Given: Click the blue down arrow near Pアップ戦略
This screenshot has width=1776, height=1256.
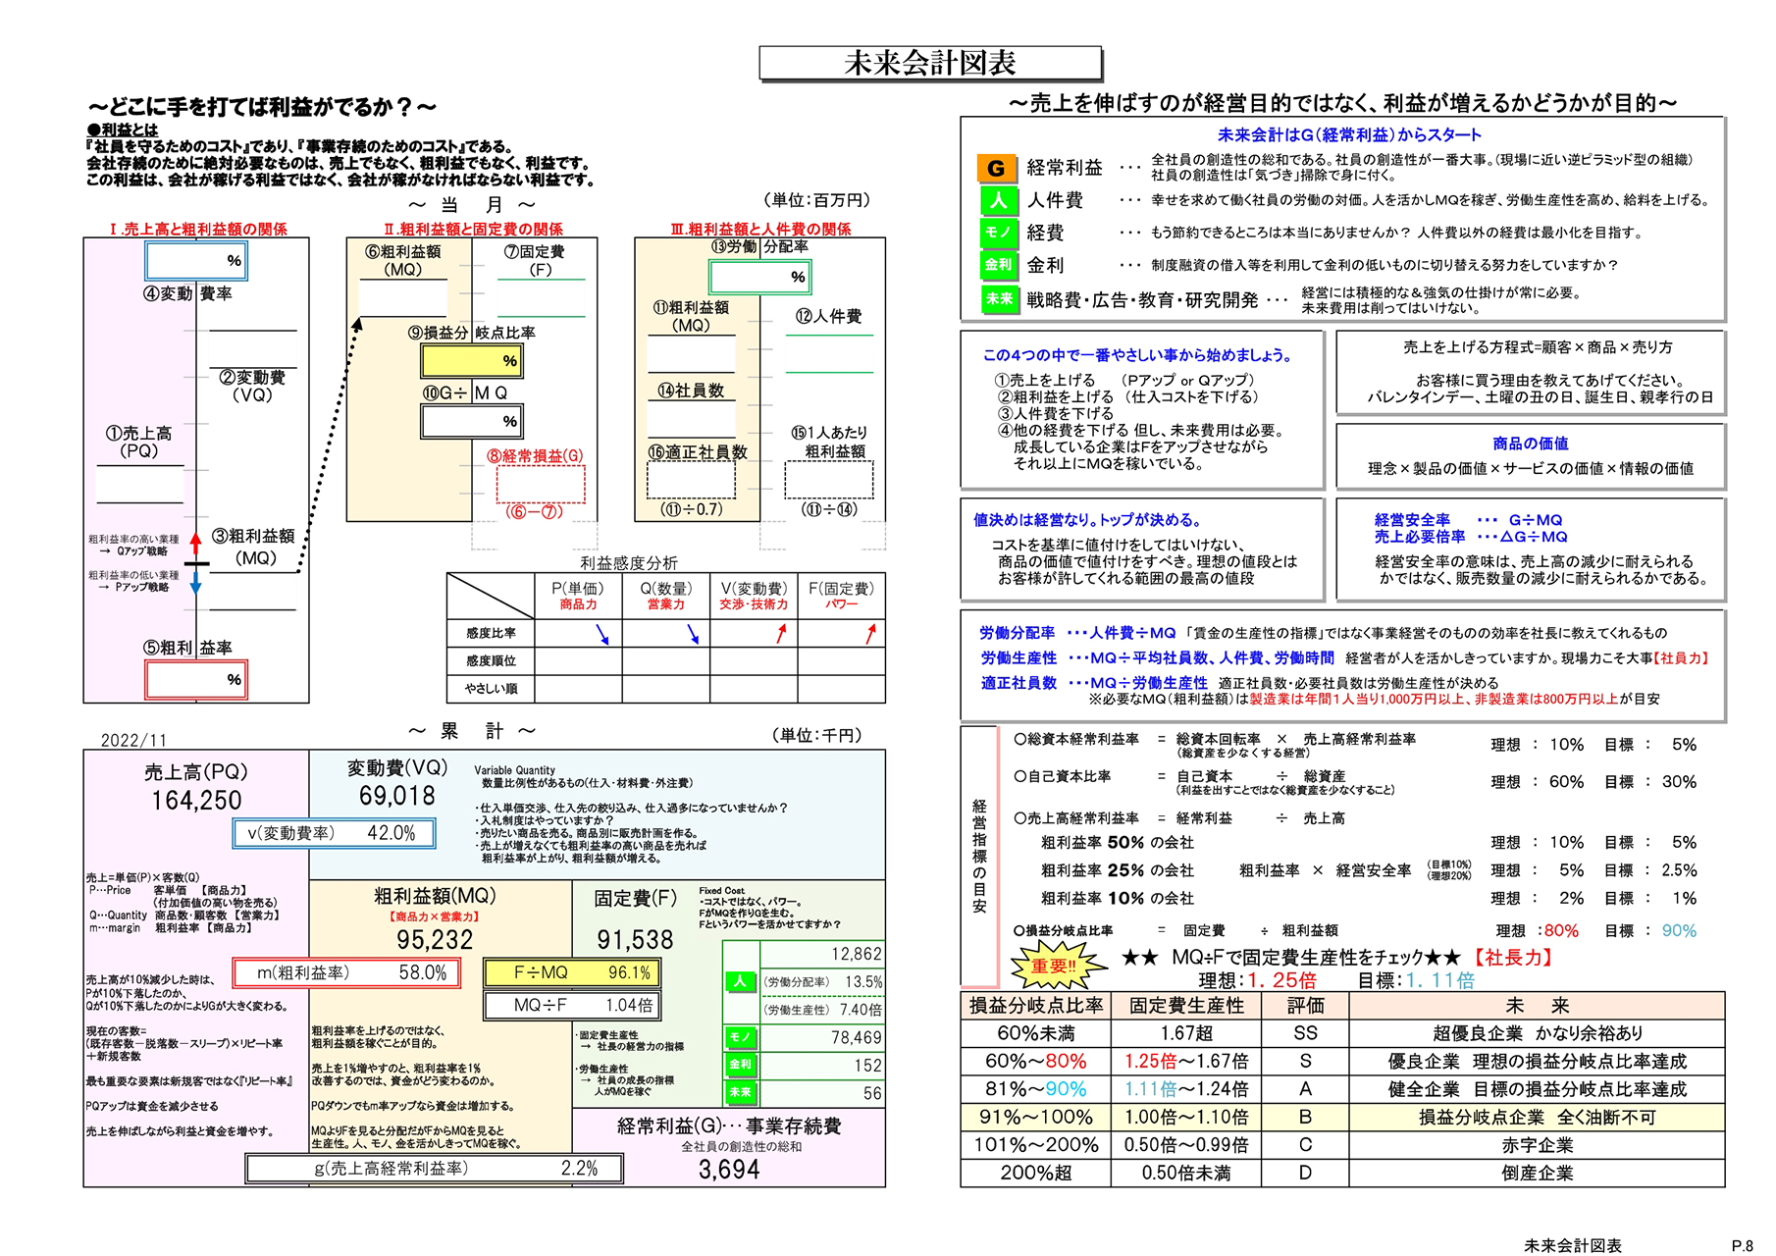Looking at the screenshot, I should click(x=195, y=582).
